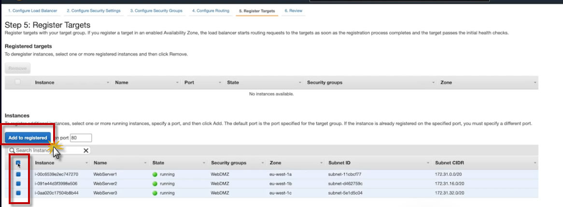Toggle the WebServer3 instance checkbox
This screenshot has width=563, height=207.
[18, 193]
